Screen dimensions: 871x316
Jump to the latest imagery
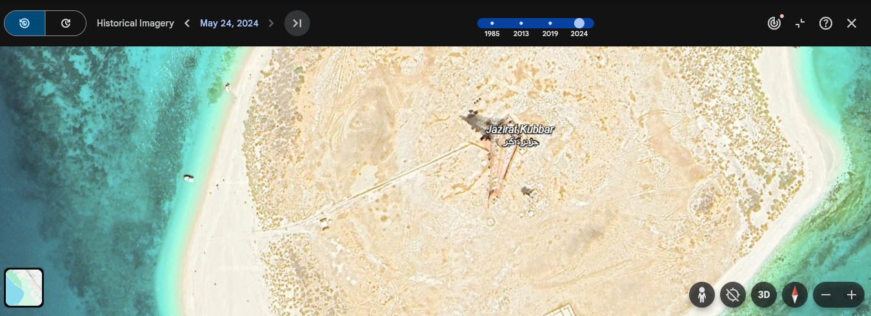pyautogui.click(x=297, y=23)
